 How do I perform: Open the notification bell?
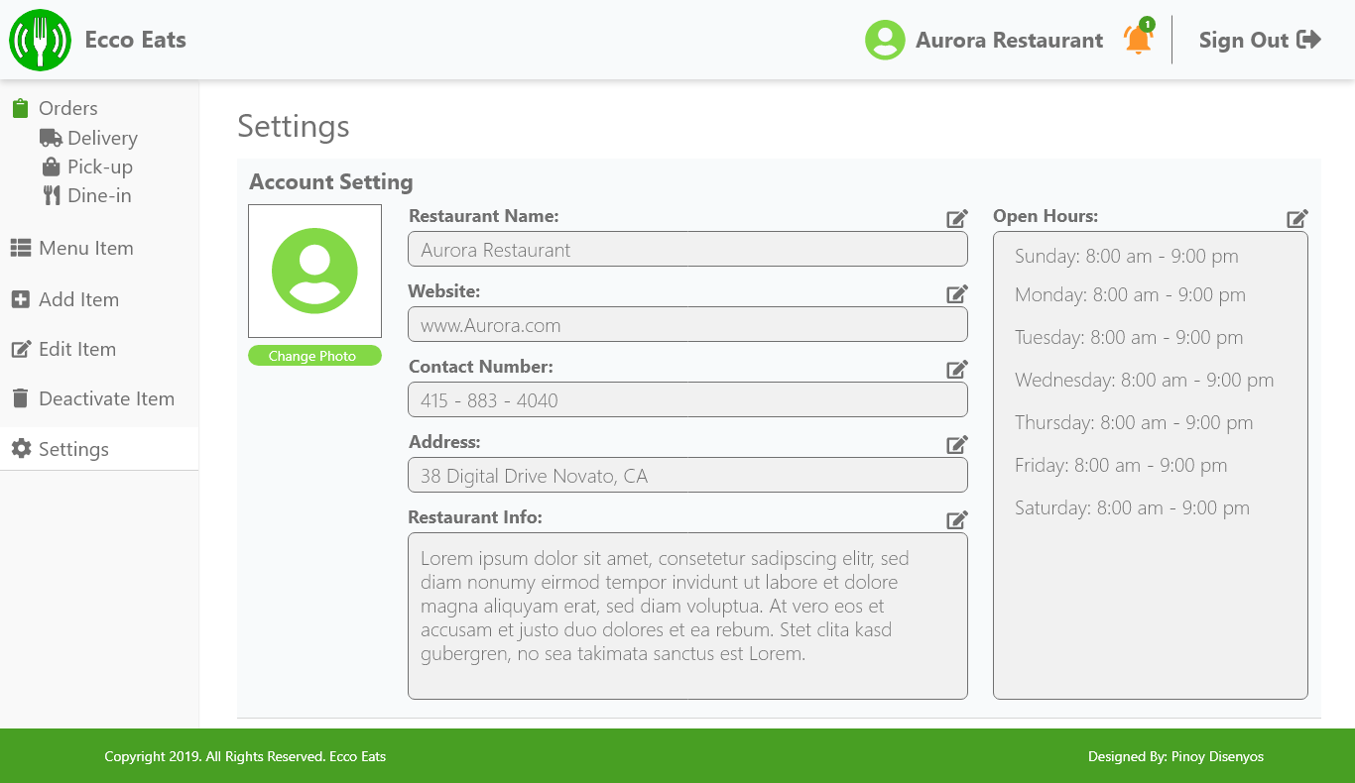(x=1138, y=40)
